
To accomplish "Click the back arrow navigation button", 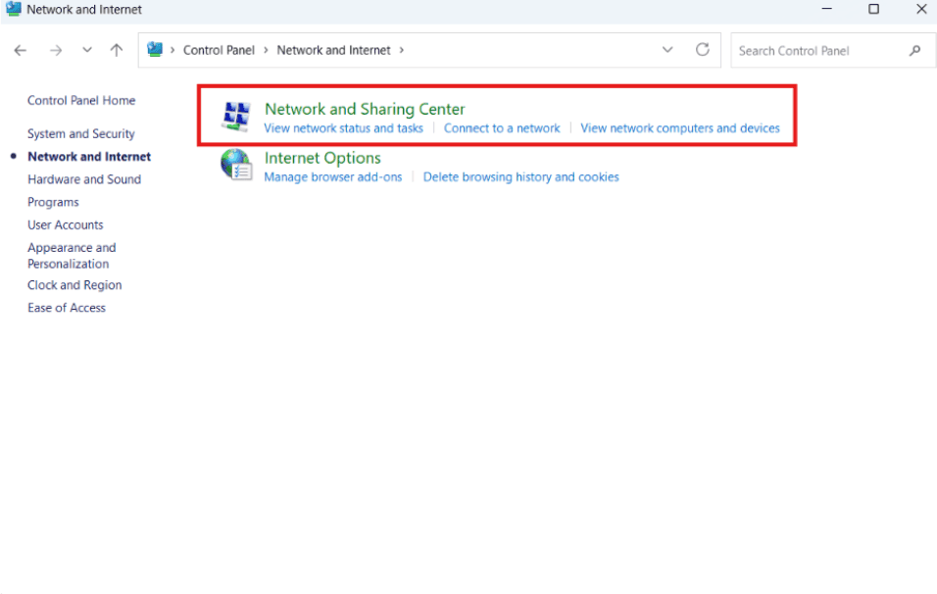I will pyautogui.click(x=21, y=51).
